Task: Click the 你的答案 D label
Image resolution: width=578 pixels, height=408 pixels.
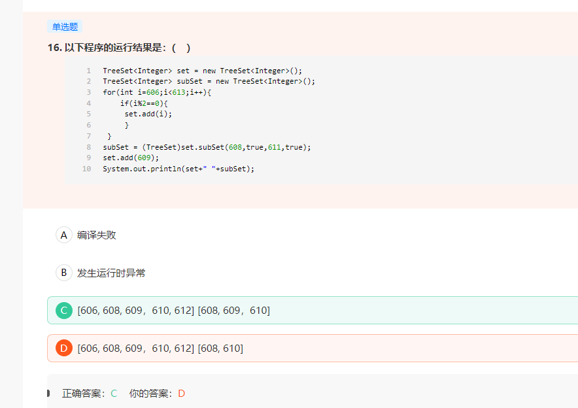Action: pos(157,394)
